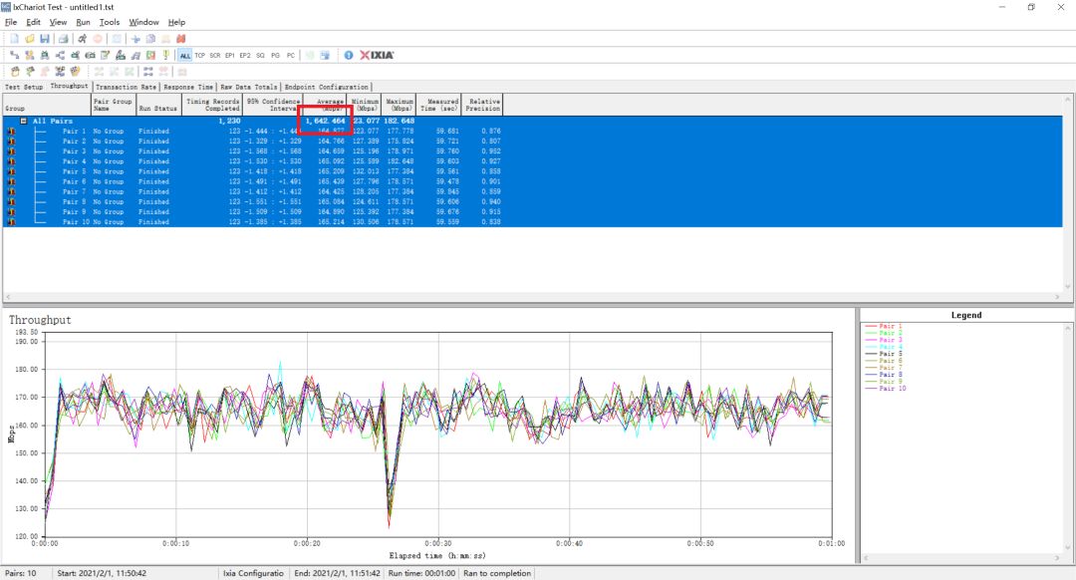This screenshot has width=1076, height=580.
Task: Click the Timing Records Completed column header
Action: point(212,105)
